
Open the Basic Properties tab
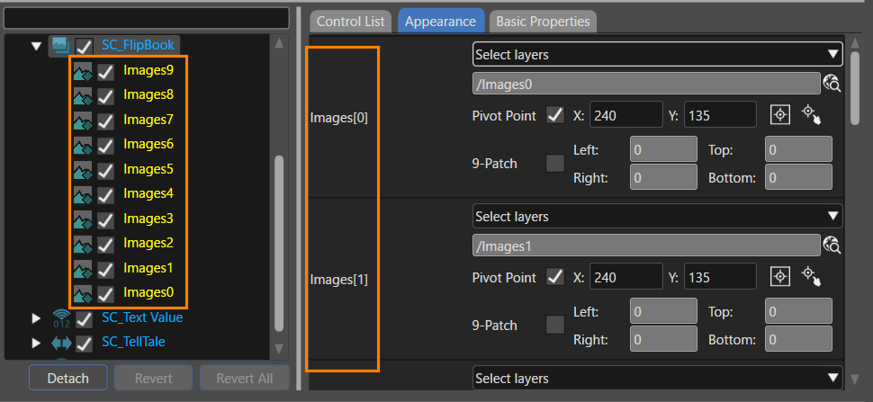[x=543, y=22]
